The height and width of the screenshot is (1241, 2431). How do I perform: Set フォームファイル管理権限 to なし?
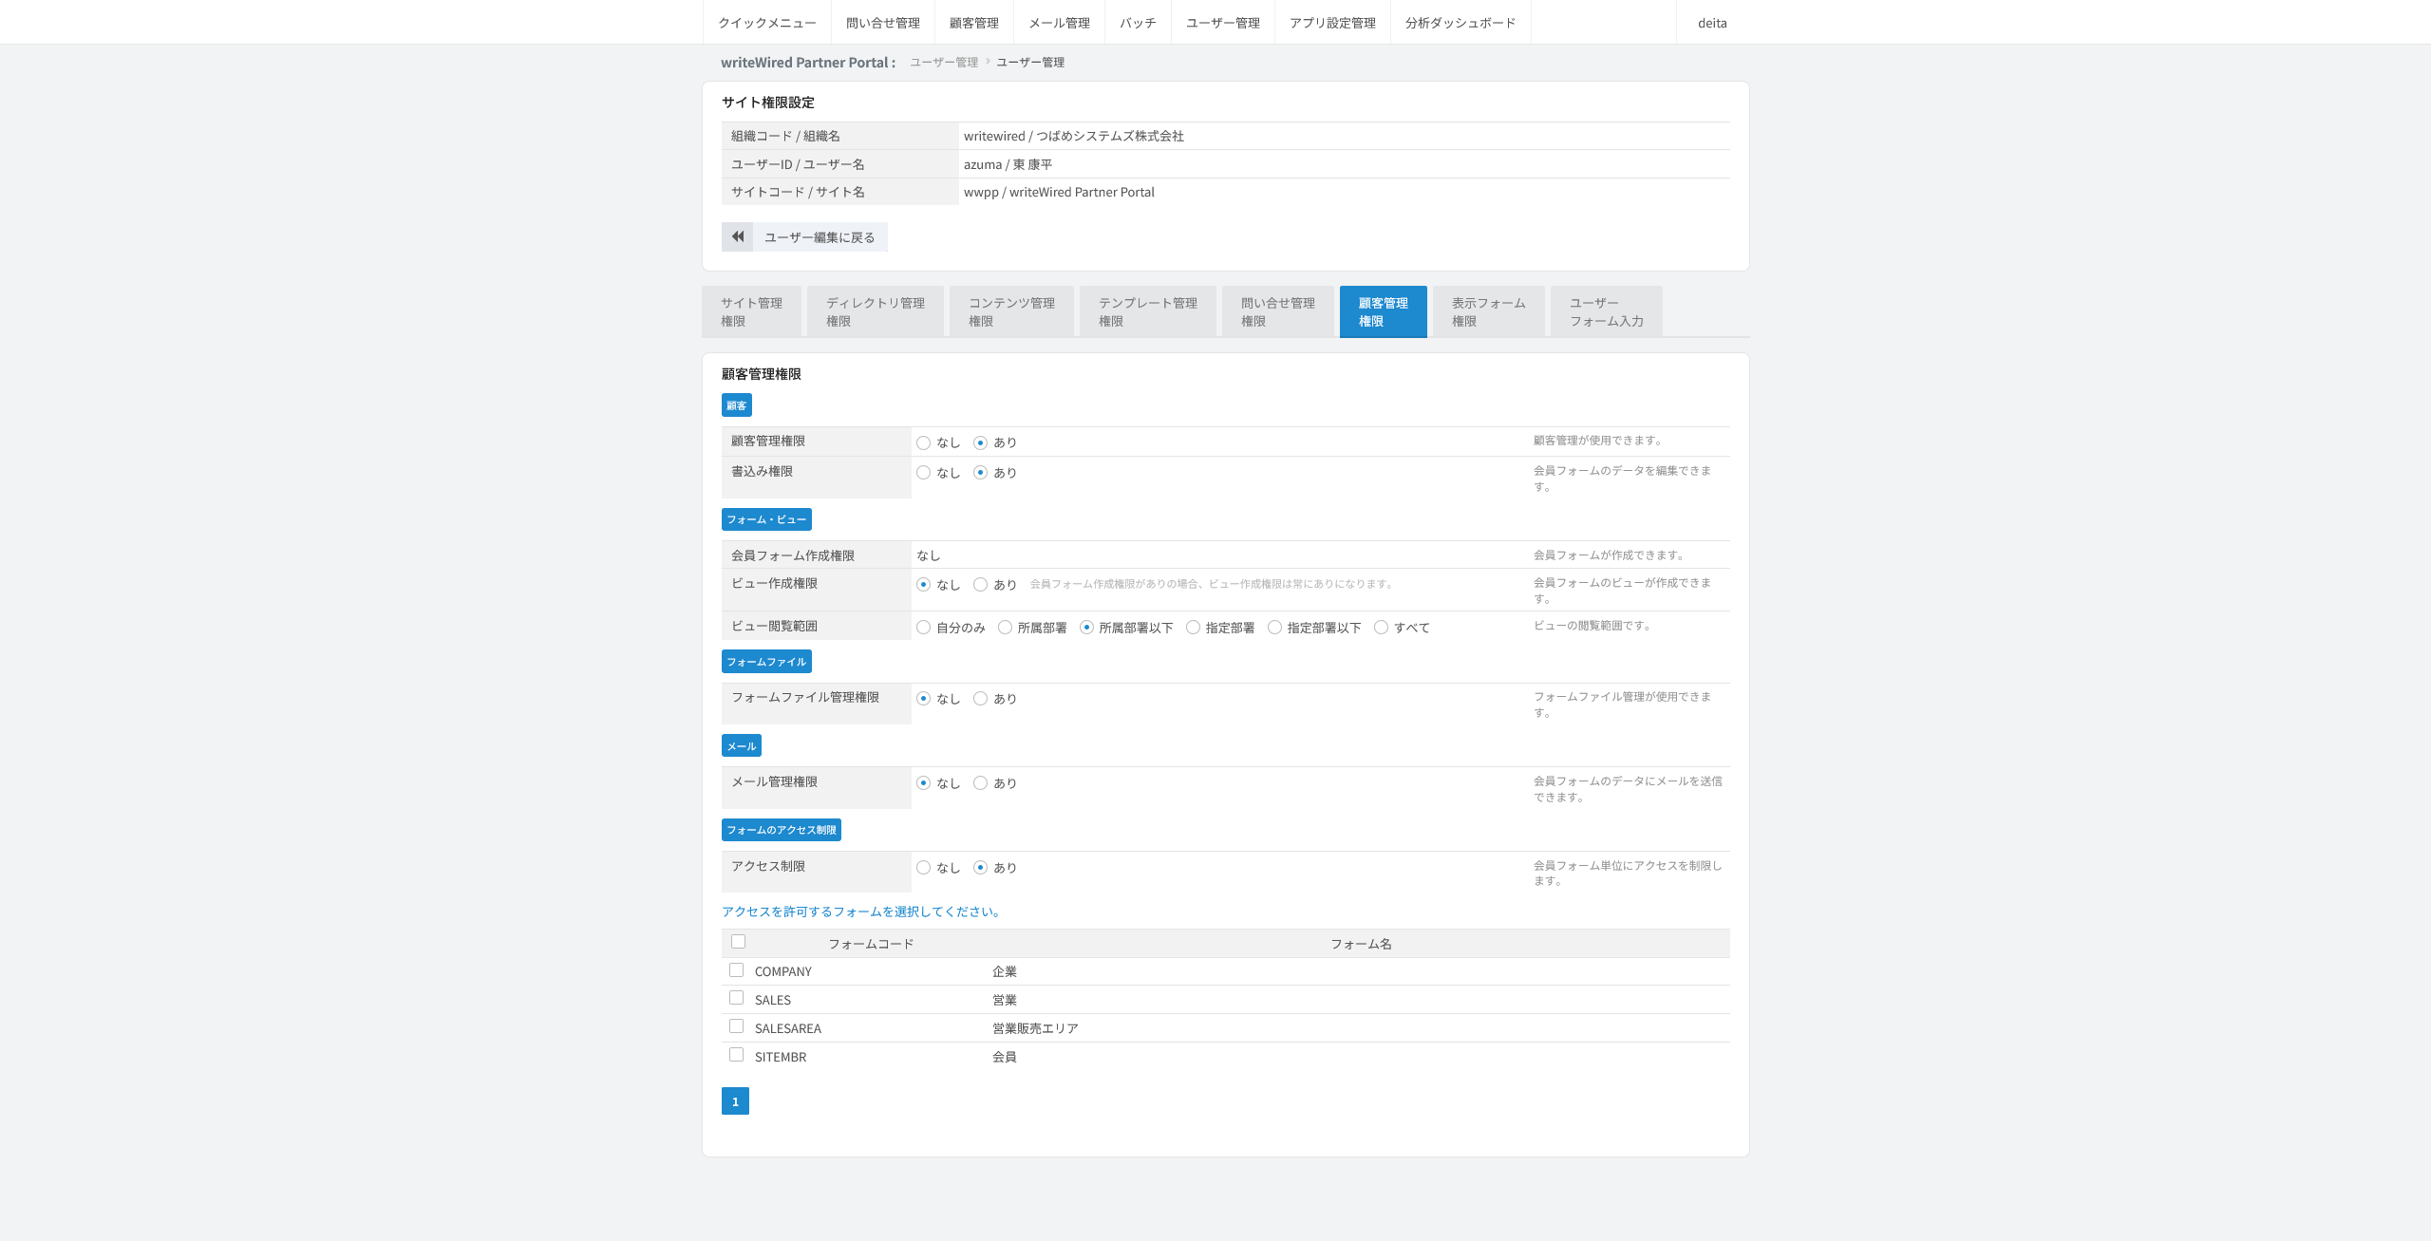923,699
